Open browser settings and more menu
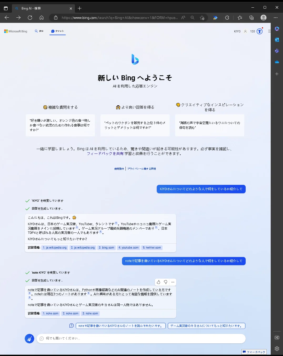This screenshot has width=283, height=356. 276,18
